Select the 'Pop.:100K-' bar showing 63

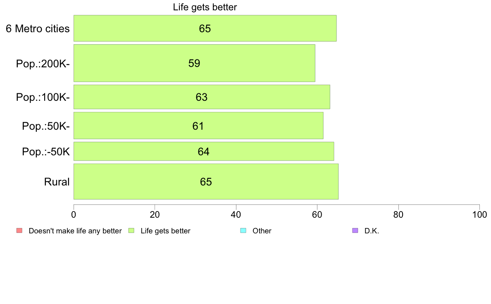[x=202, y=97]
